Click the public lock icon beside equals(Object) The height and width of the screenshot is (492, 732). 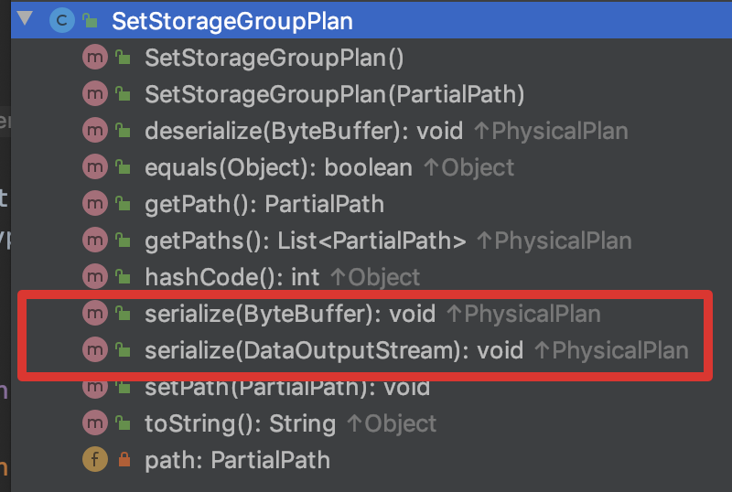[x=122, y=167]
